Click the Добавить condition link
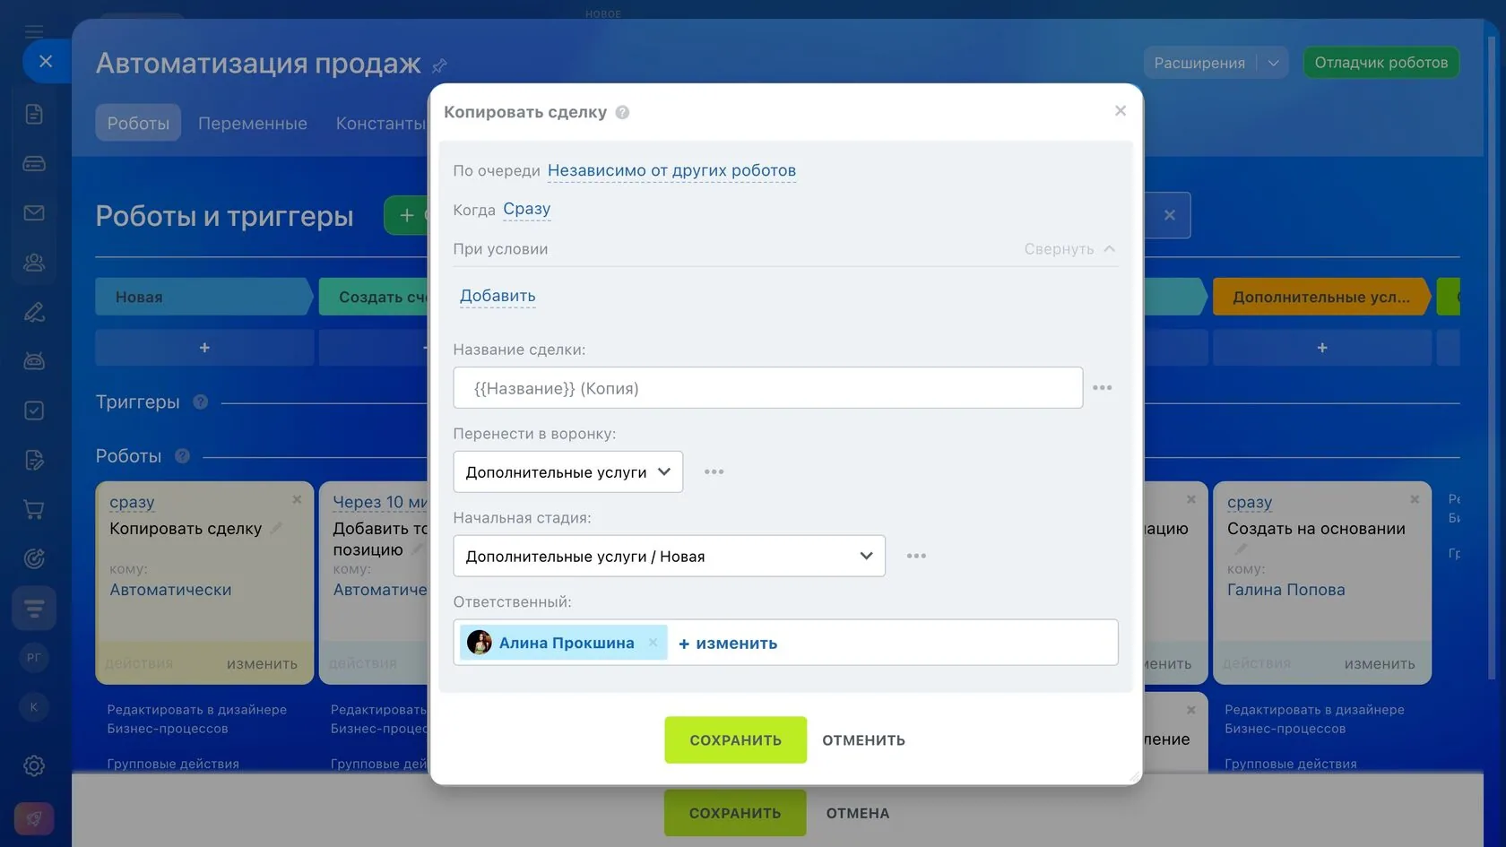 point(498,296)
